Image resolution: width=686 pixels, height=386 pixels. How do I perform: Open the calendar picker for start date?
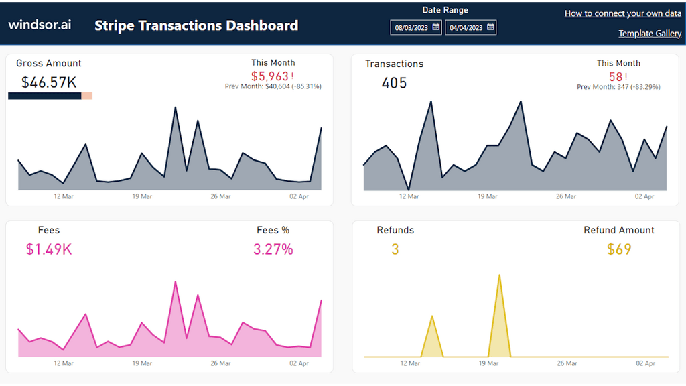click(437, 27)
